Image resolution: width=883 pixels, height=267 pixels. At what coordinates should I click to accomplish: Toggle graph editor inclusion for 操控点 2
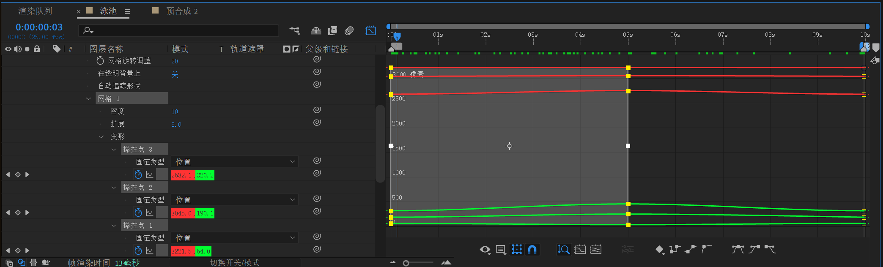(x=149, y=213)
